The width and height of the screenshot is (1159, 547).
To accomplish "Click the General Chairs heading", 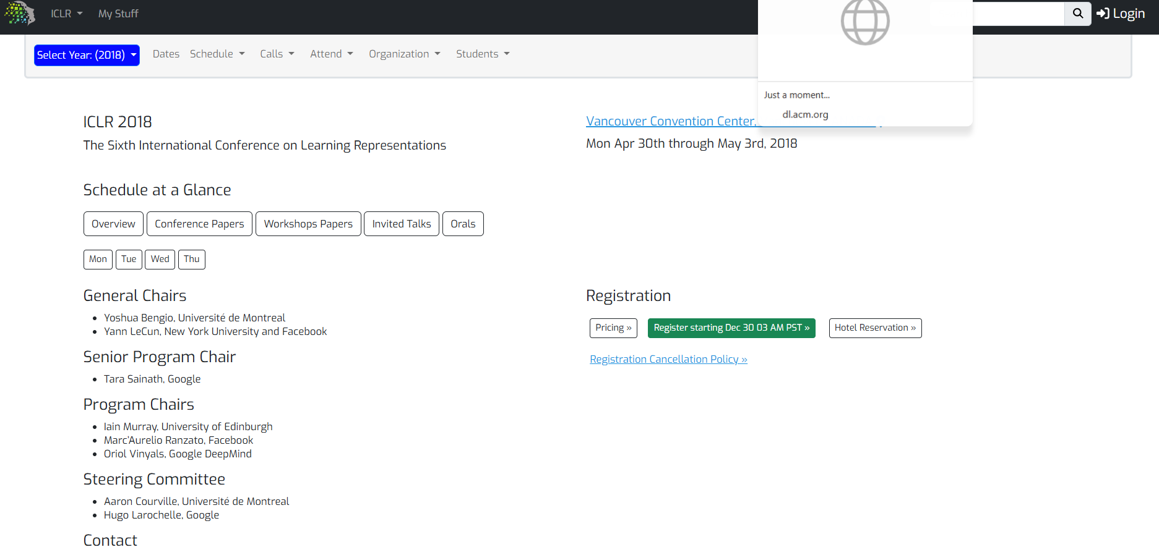I will [x=135, y=295].
